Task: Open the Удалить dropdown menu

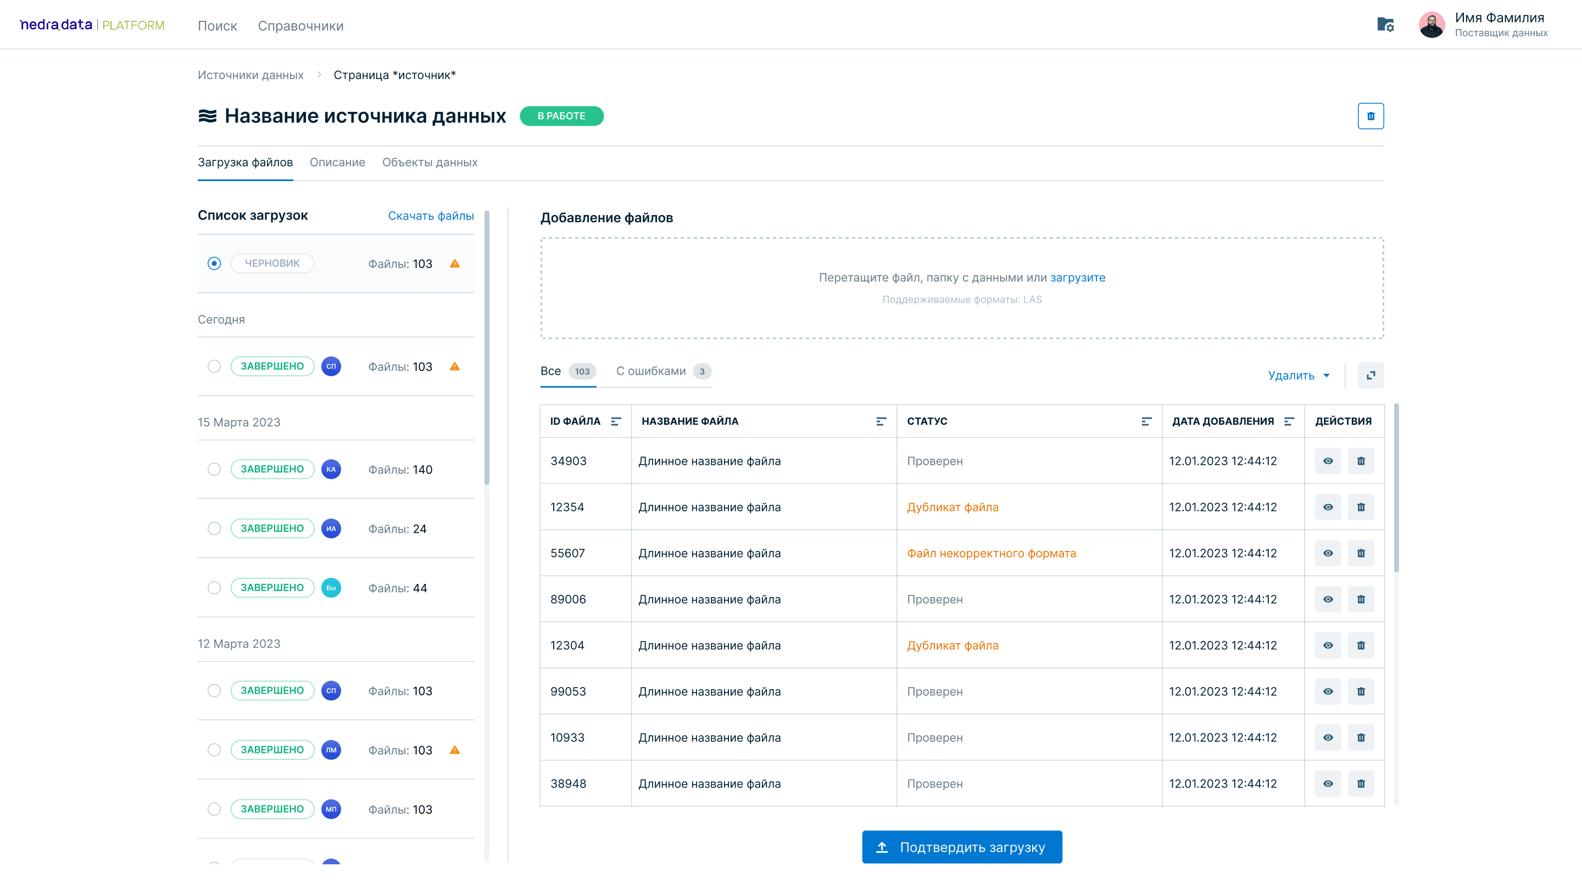Action: point(1298,375)
